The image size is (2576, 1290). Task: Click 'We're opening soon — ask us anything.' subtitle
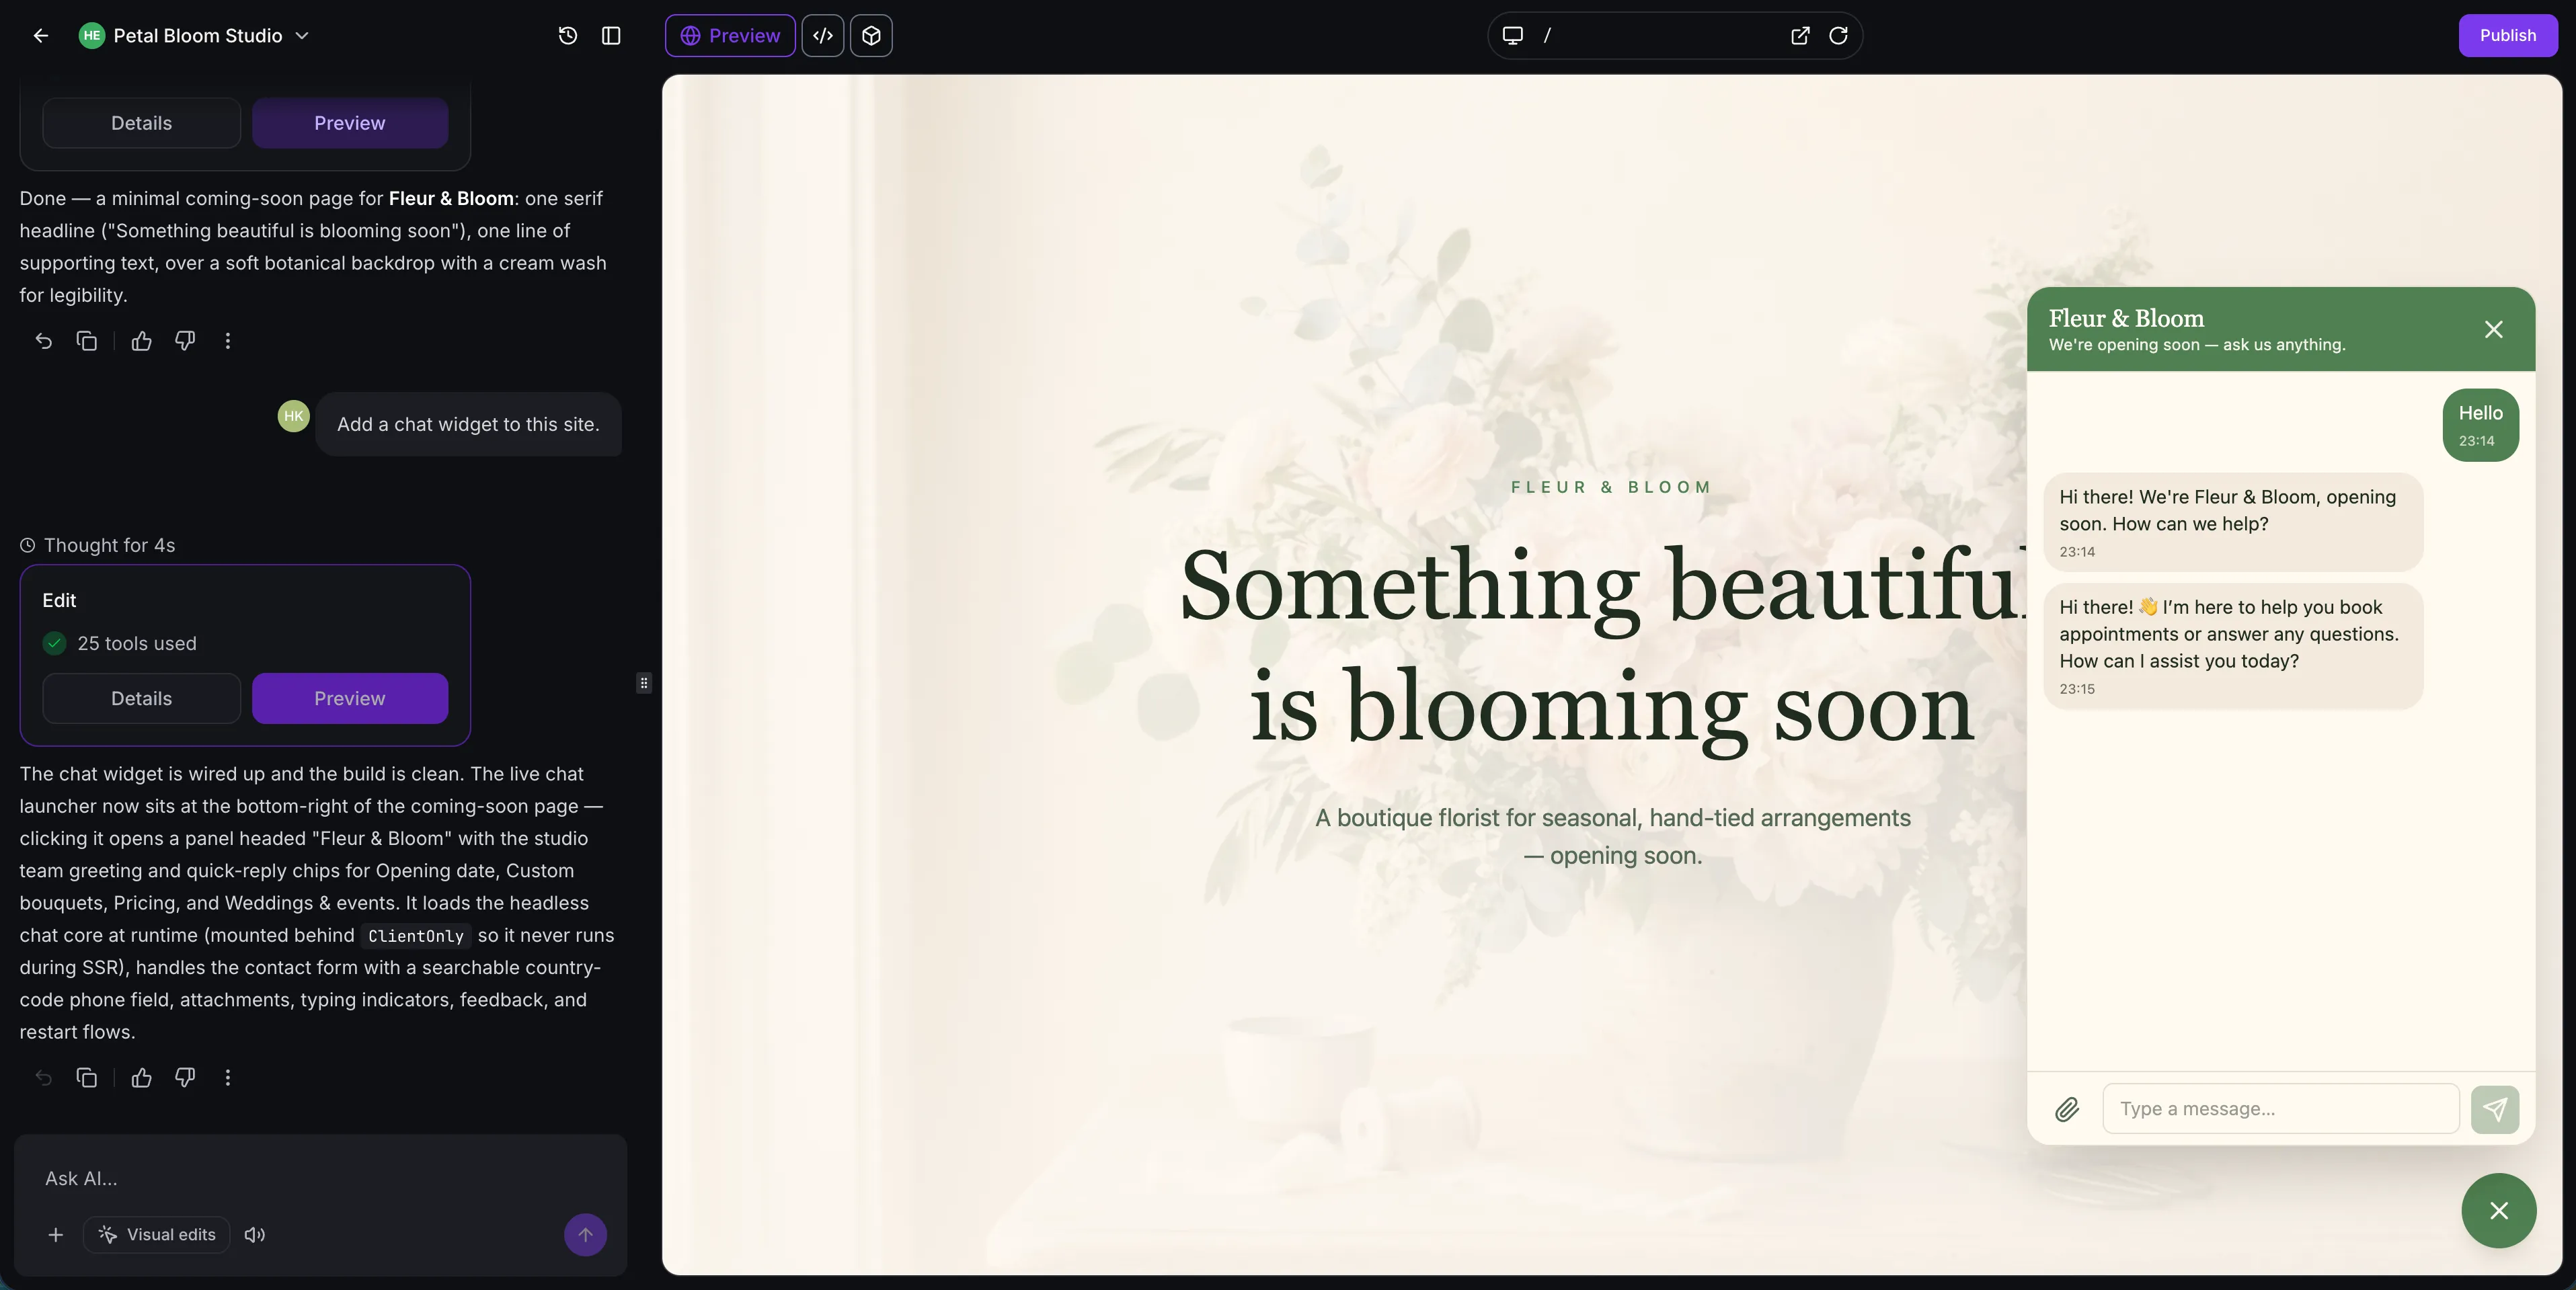2197,345
